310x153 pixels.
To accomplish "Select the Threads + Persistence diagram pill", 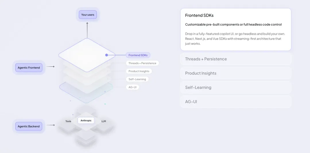I will tap(142, 63).
